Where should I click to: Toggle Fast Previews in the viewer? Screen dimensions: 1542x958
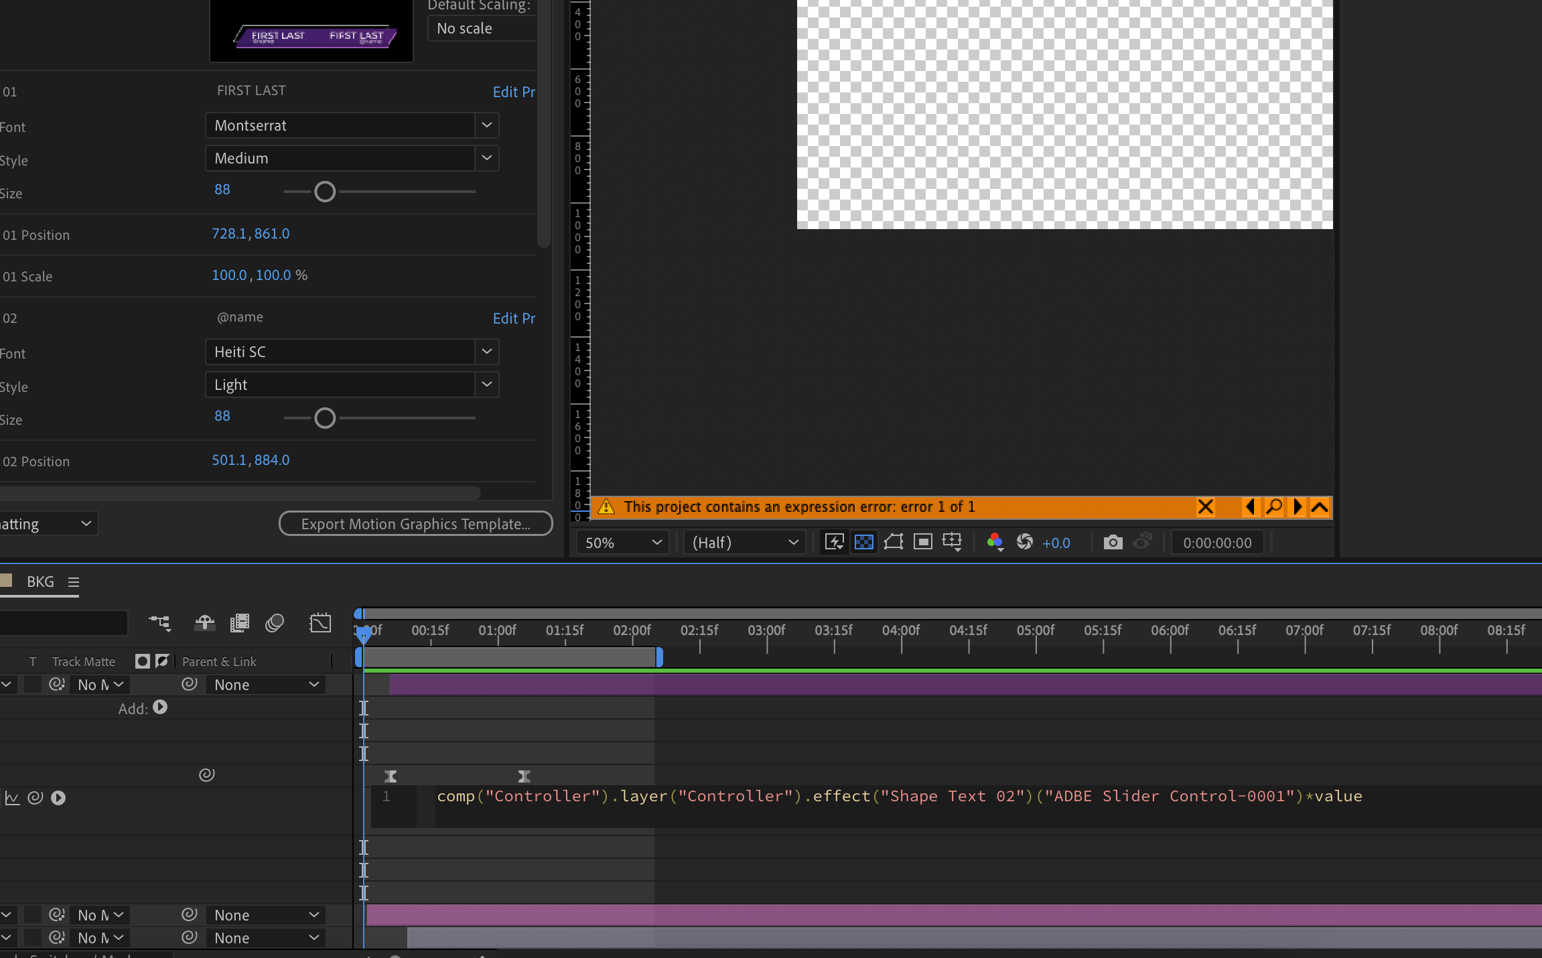click(x=834, y=542)
